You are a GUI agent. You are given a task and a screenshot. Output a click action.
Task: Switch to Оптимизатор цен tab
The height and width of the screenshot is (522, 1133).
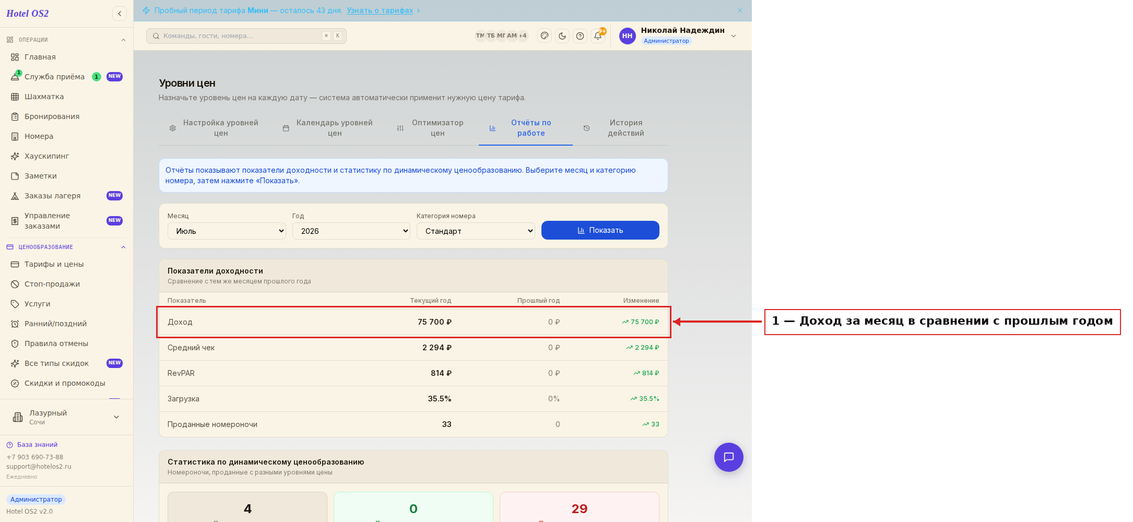pos(431,128)
